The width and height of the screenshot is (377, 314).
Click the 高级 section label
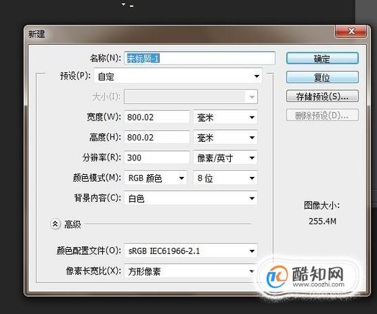72,224
